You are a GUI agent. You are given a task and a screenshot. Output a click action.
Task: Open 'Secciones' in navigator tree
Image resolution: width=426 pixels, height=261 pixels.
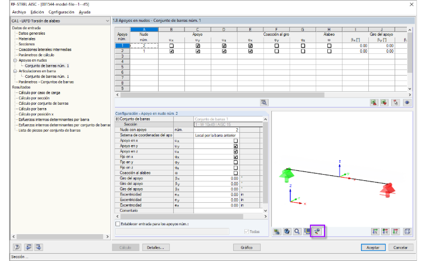pos(27,44)
